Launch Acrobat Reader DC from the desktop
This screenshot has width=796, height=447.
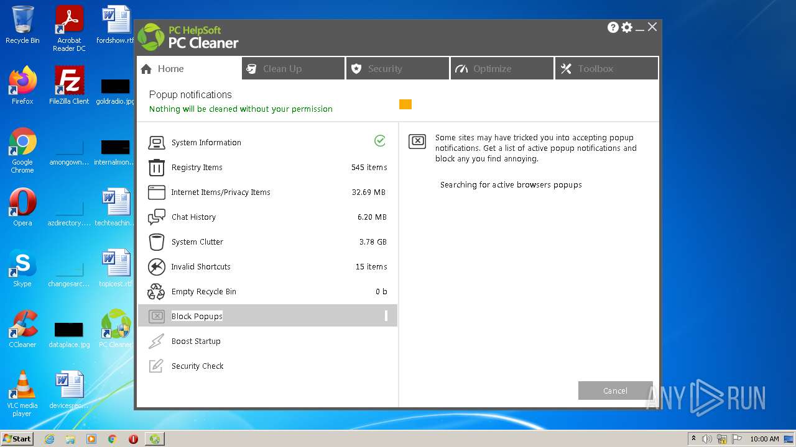(69, 29)
